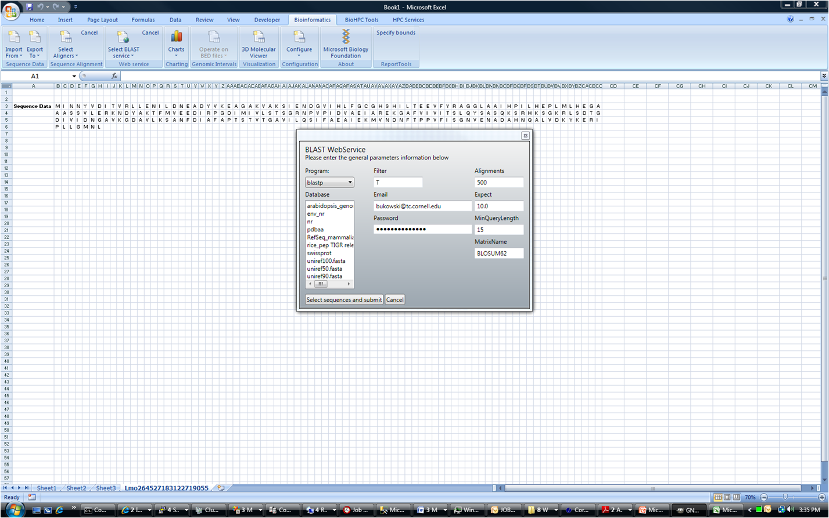Switch to Page Break Preview icon

coord(737,498)
